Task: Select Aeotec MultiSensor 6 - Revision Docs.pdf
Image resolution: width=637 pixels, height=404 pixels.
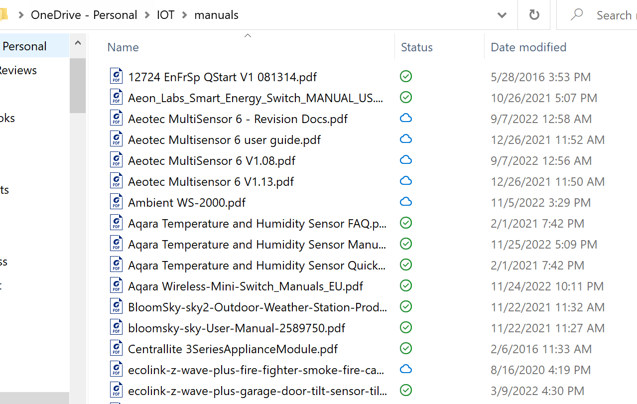Action: coord(238,119)
